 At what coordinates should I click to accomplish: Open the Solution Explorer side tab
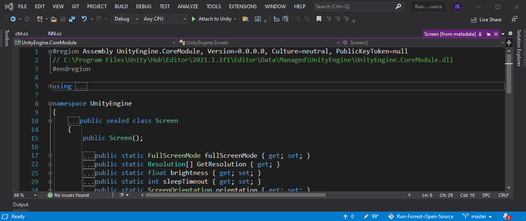[x=519, y=48]
